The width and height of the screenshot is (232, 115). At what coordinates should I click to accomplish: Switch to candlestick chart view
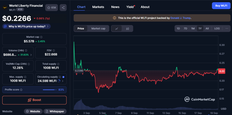pos(128,29)
